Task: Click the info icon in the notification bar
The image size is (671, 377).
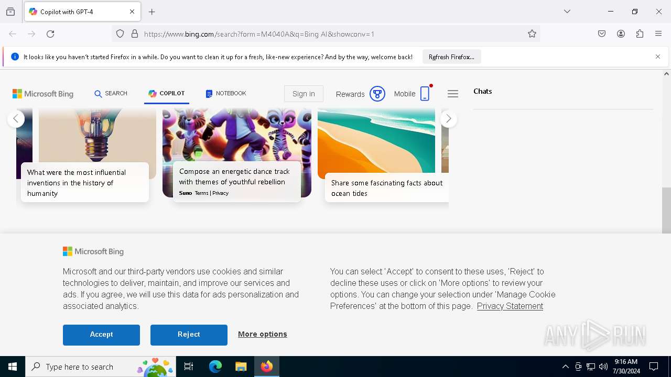Action: point(15,57)
